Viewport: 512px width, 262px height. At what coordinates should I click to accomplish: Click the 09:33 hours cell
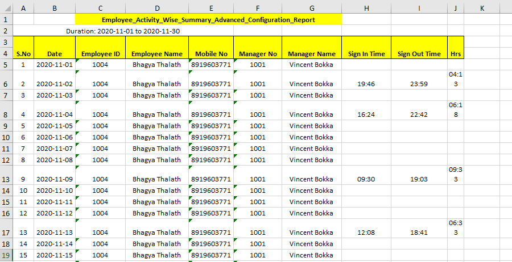pos(455,174)
